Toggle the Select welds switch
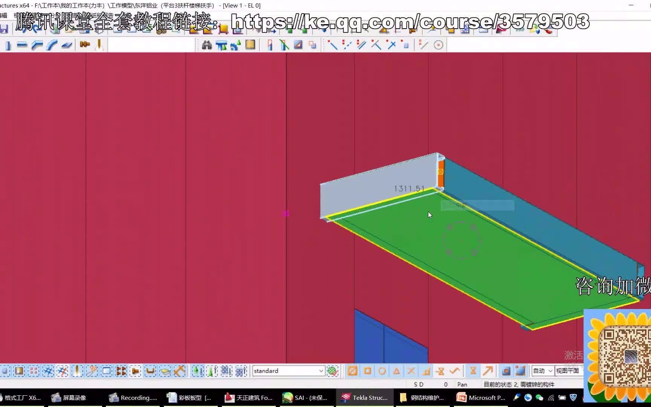Image resolution: width=651 pixels, height=407 pixels. click(x=77, y=371)
